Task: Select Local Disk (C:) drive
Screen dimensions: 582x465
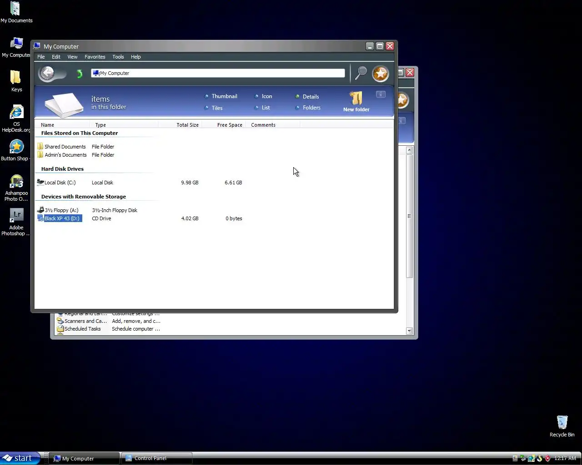Action: click(x=56, y=183)
